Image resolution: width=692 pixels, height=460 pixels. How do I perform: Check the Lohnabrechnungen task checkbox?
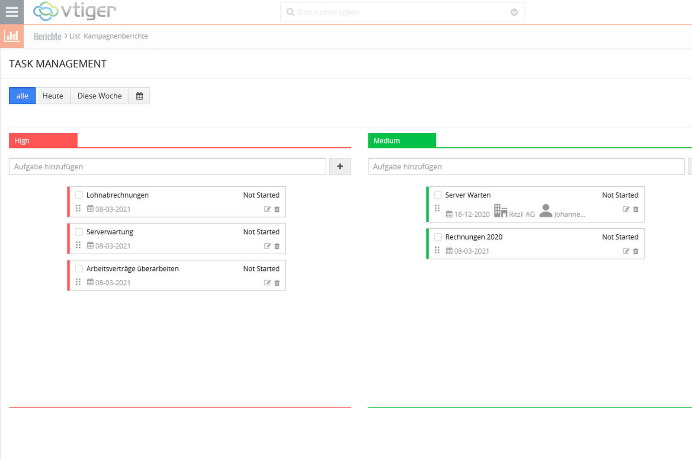point(79,195)
